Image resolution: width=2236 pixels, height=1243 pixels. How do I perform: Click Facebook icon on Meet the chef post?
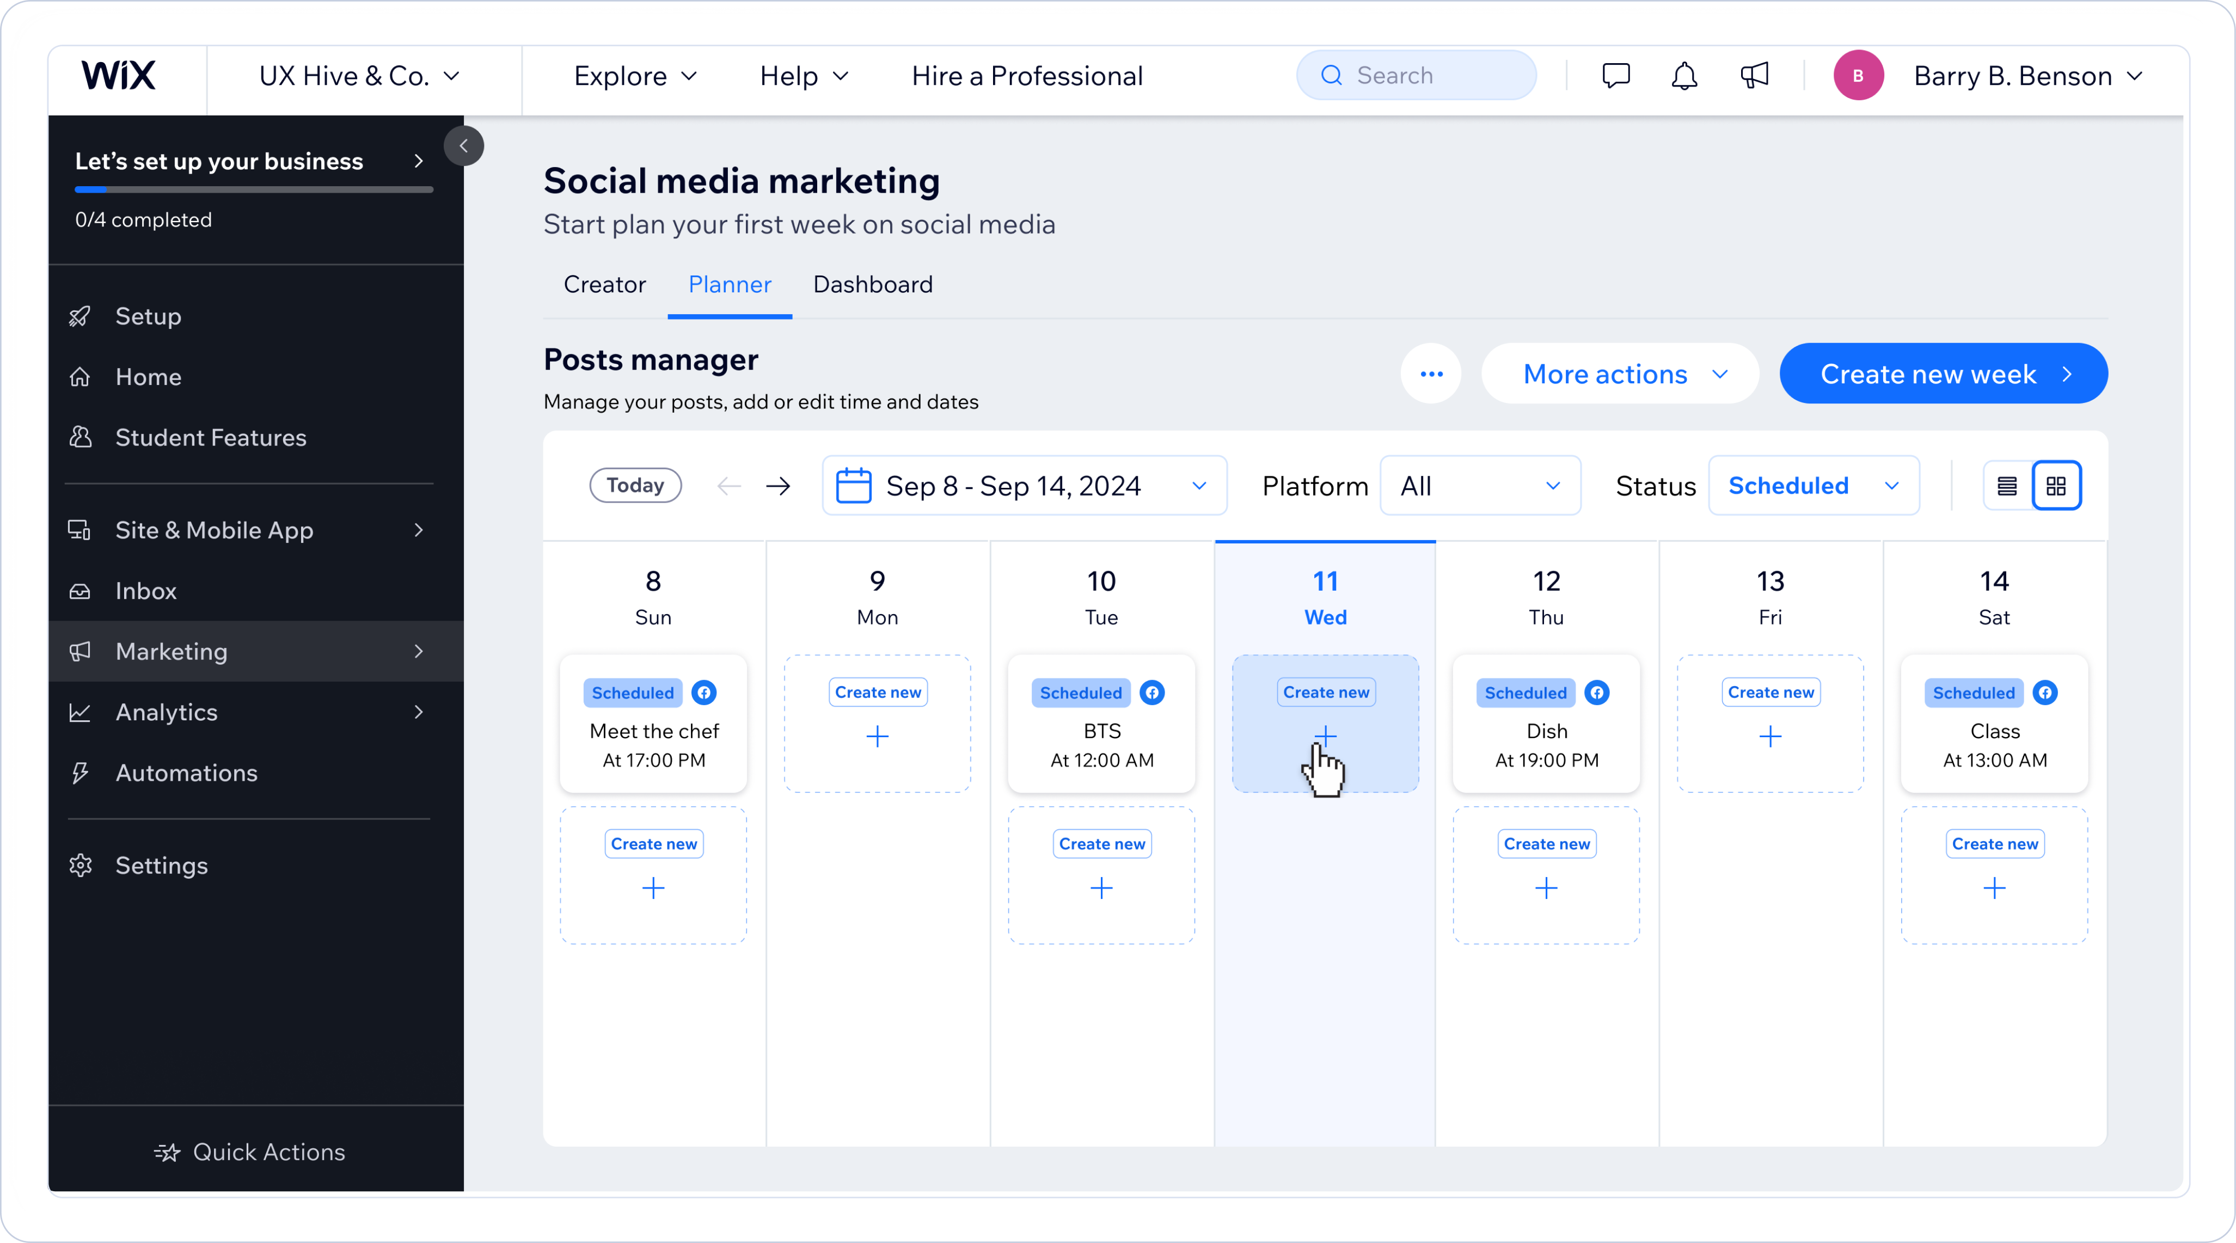[x=704, y=693]
